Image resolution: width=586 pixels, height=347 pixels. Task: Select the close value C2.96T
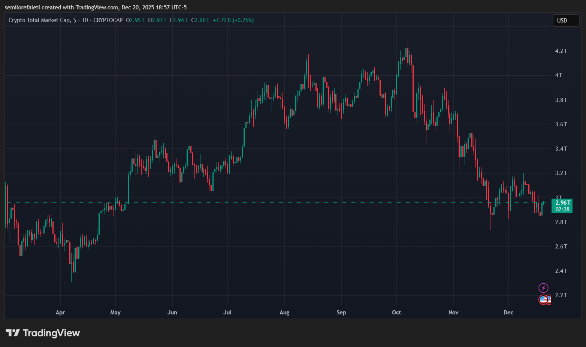(x=200, y=20)
